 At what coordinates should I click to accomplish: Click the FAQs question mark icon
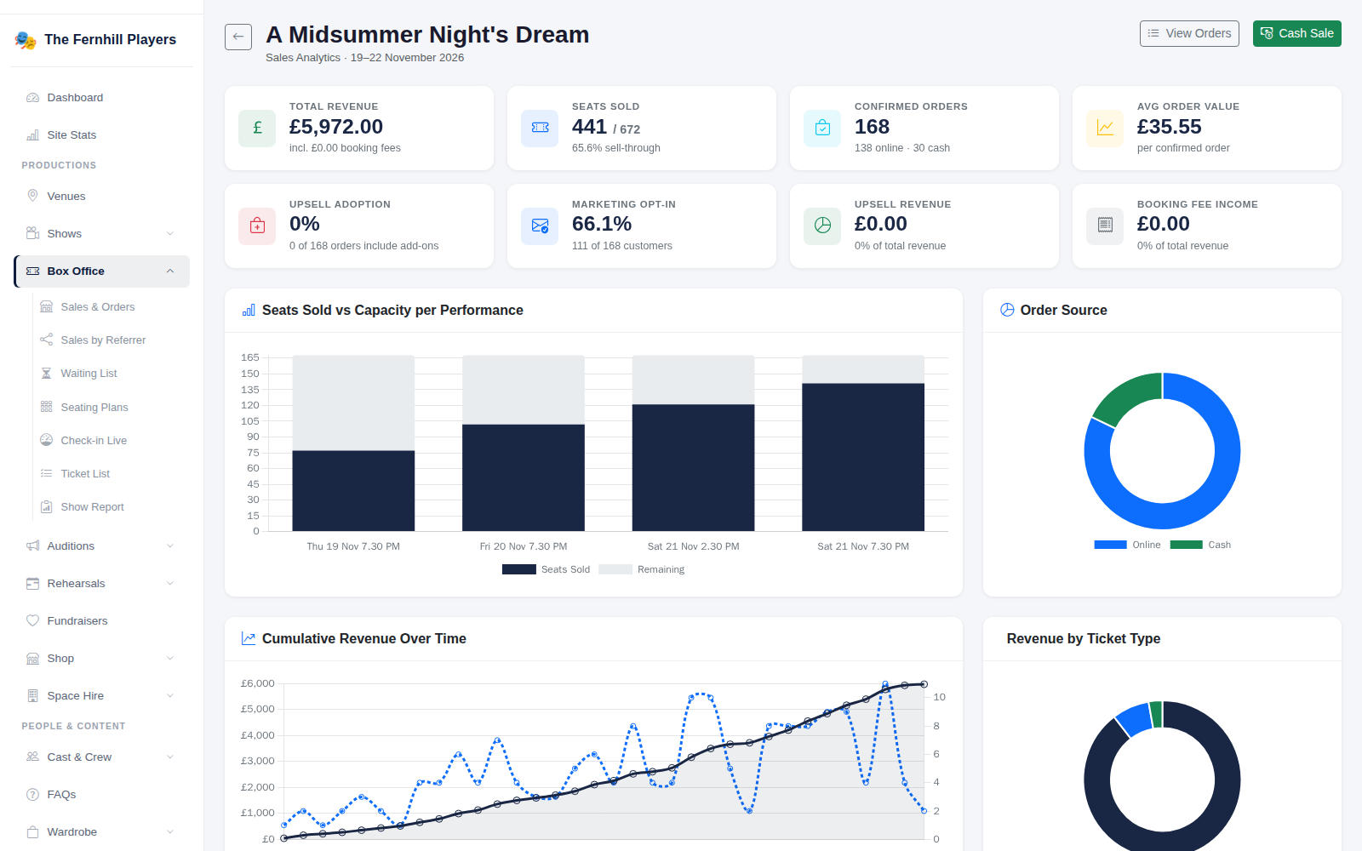[32, 794]
